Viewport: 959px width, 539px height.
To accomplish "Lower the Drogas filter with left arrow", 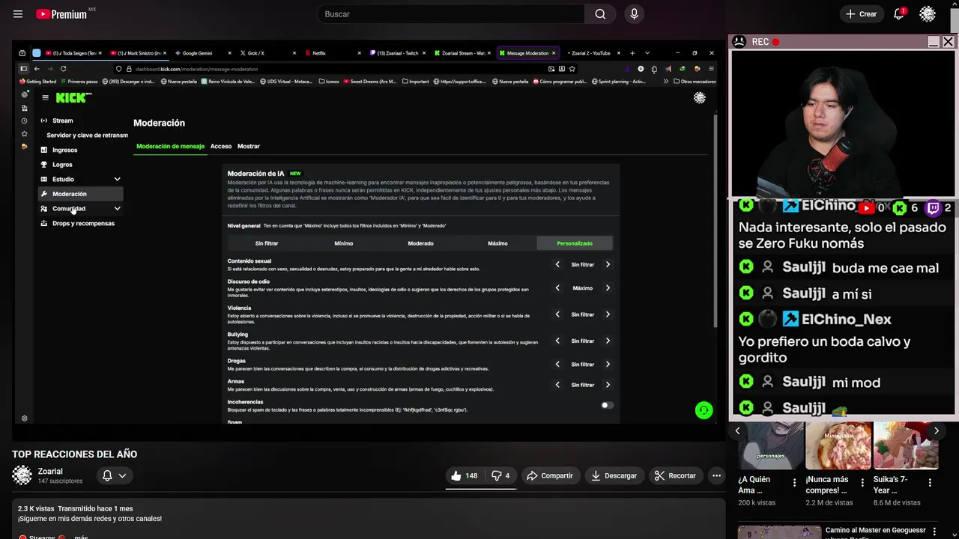I will [x=557, y=365].
